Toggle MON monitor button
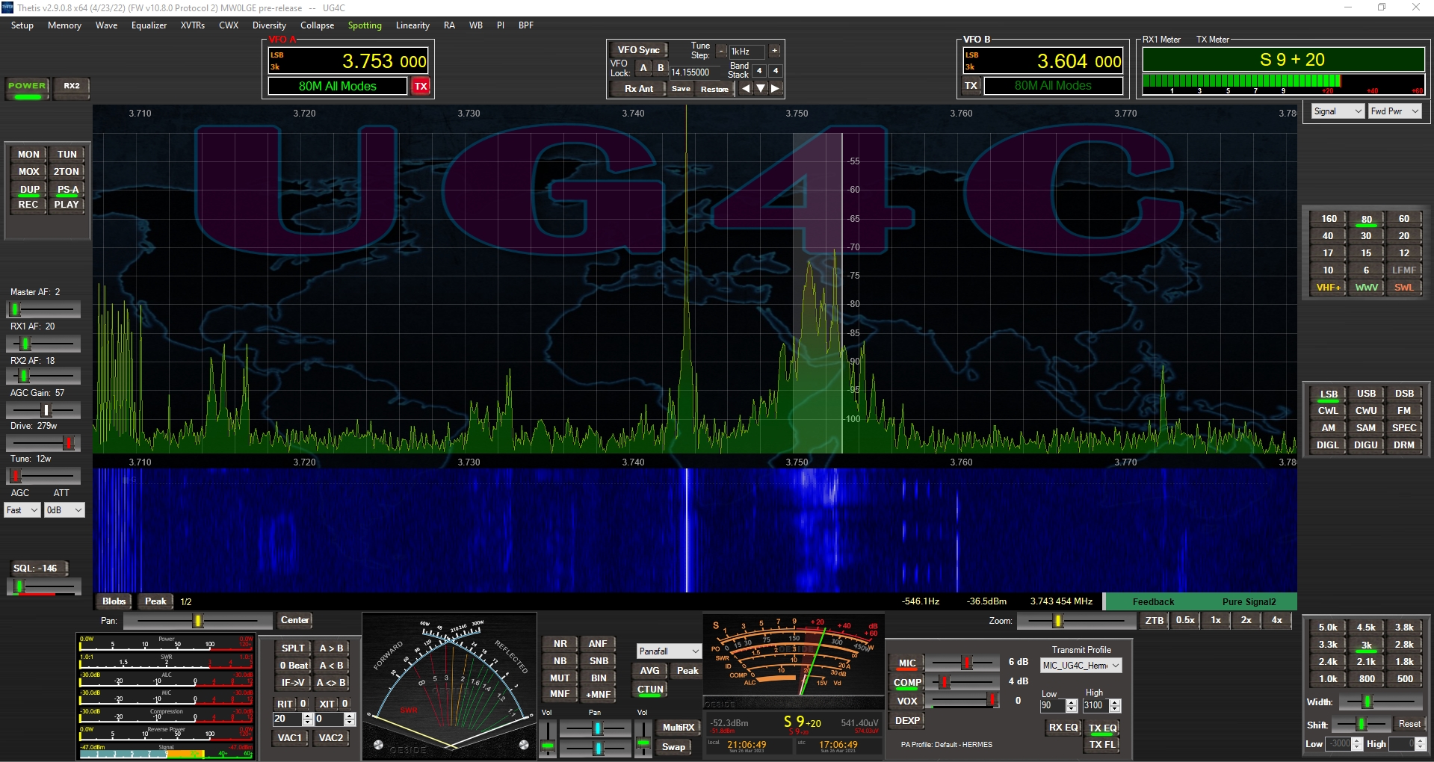Viewport: 1434px width, 762px height. pos(28,155)
